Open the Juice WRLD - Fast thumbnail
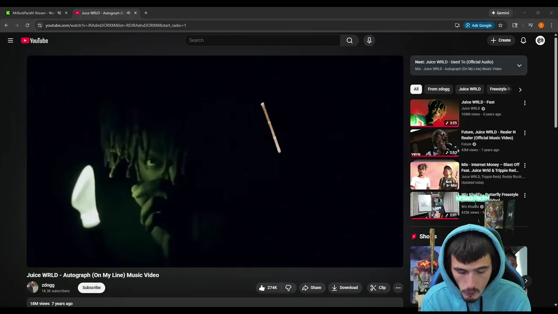The width and height of the screenshot is (558, 314). pyautogui.click(x=435, y=113)
